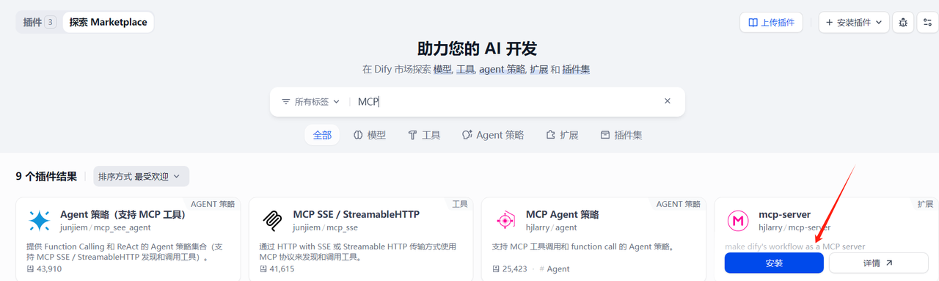939x281 pixels.
Task: Click the # Agent tag on MCP Agent card
Action: pyautogui.click(x=554, y=269)
